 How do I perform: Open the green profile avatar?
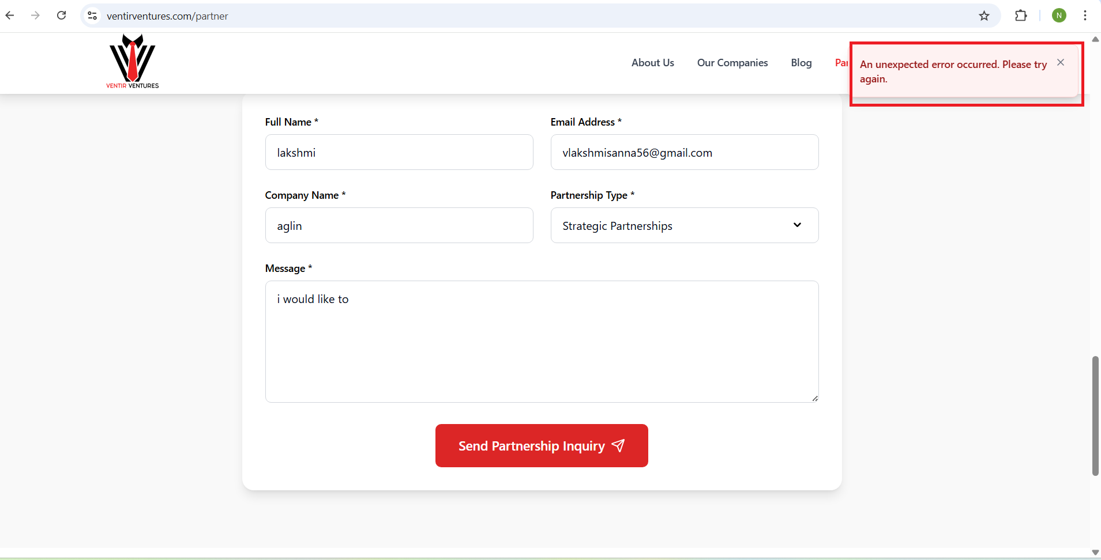(x=1058, y=16)
